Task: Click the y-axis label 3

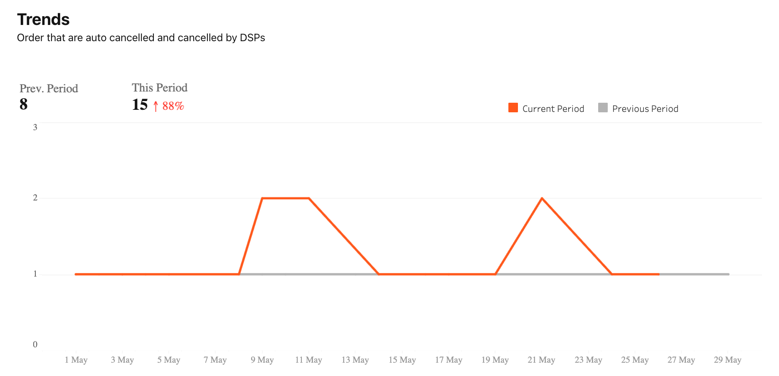Action: tap(35, 127)
